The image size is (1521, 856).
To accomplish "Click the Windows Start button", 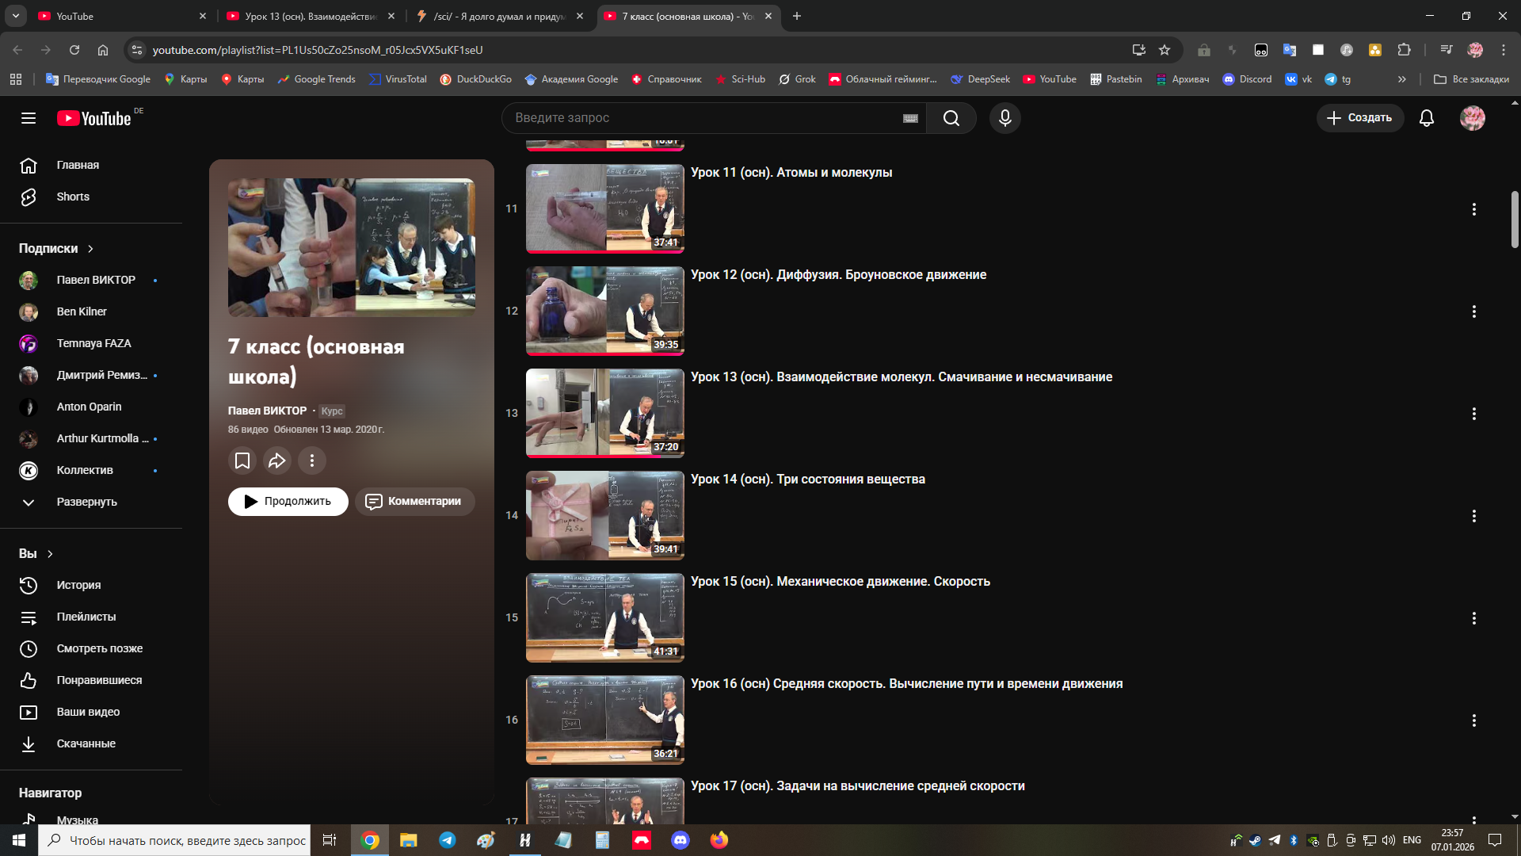I will pos(19,840).
